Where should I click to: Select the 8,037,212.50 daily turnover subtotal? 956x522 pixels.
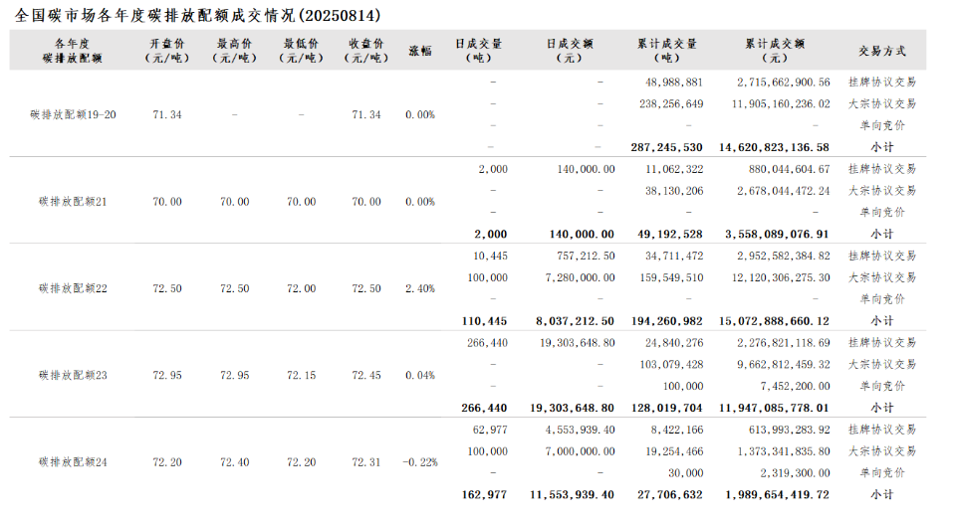point(575,321)
